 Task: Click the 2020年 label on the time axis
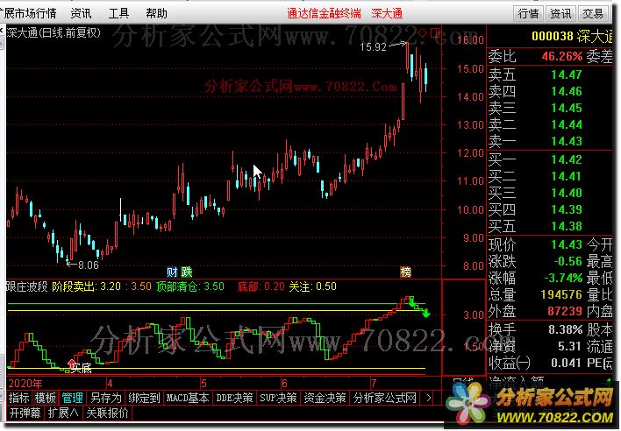[25, 384]
